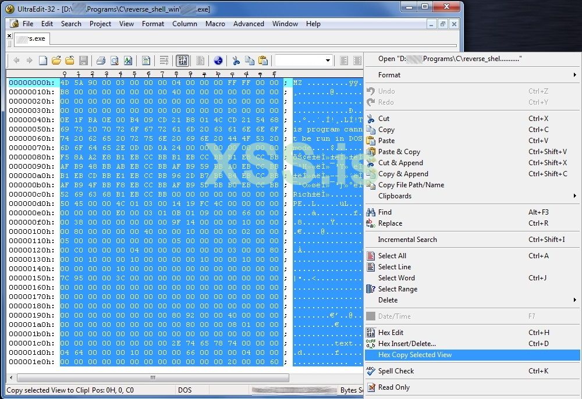Open Hex Insert/Delete dialog entry
Screen dimensions: 582x399
(x=473, y=344)
